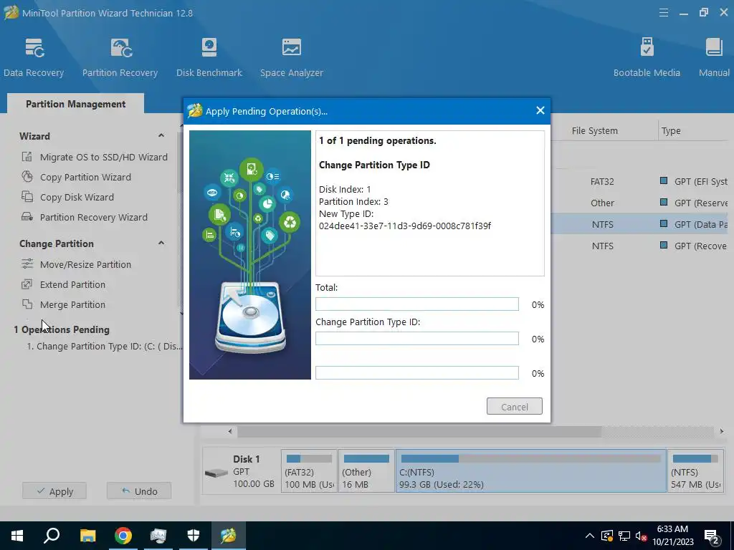734x550 pixels.
Task: Launch Google Chrome from the taskbar
Action: [x=123, y=536]
